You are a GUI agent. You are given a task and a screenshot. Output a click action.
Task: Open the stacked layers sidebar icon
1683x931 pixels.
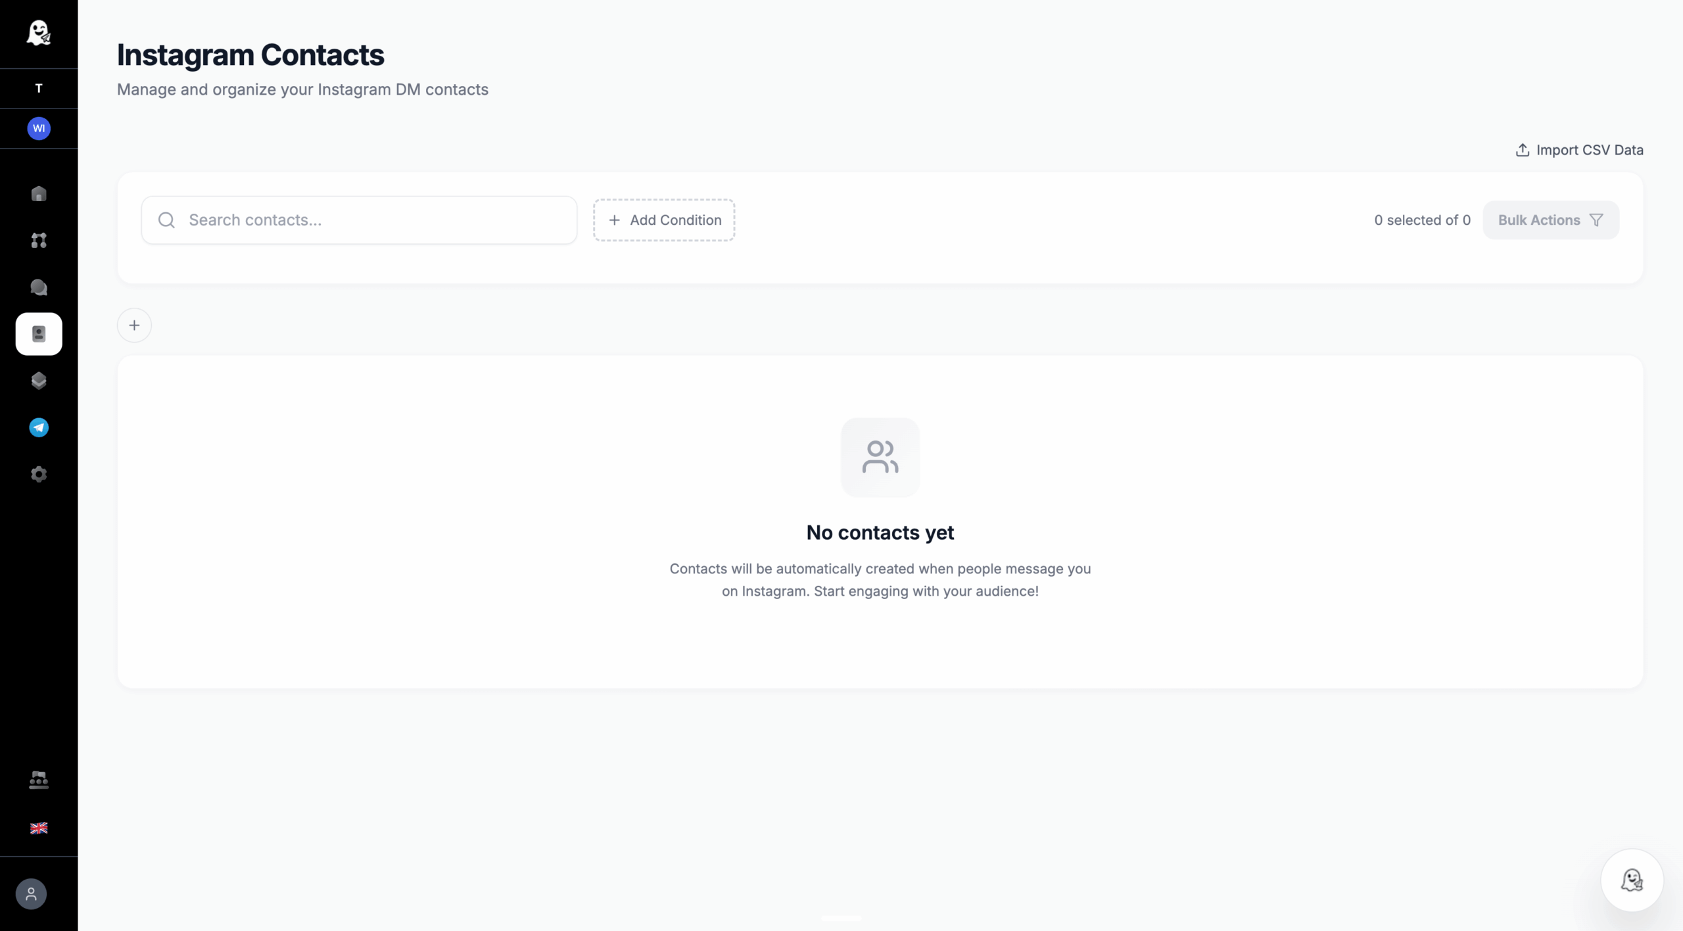(x=39, y=381)
